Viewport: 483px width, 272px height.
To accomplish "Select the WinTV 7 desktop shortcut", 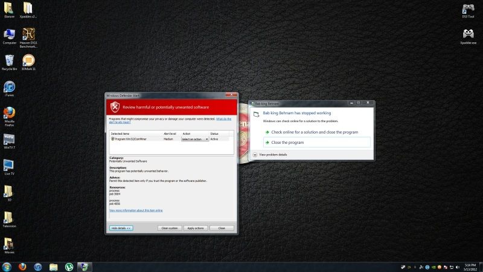I will (9, 139).
